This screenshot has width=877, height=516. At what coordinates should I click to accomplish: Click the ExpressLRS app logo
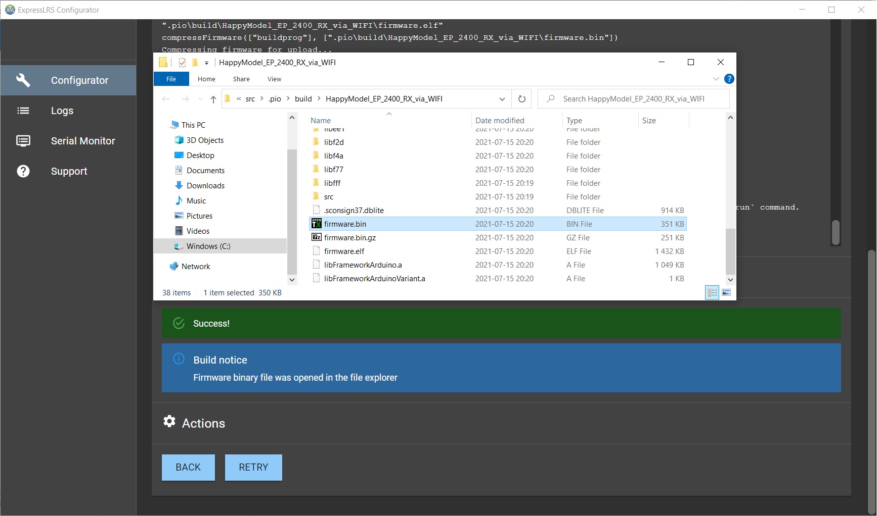click(10, 10)
